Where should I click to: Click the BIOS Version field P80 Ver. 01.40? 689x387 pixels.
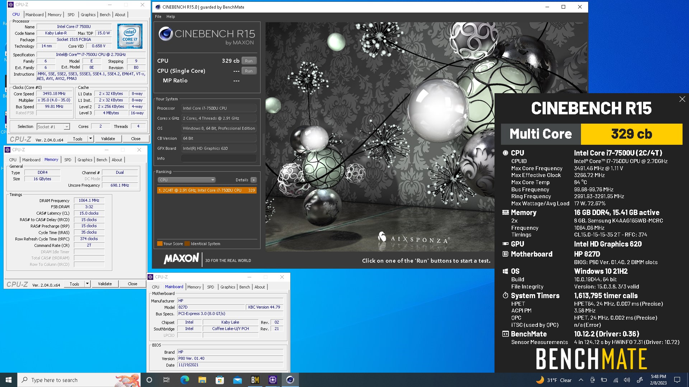tap(230, 358)
